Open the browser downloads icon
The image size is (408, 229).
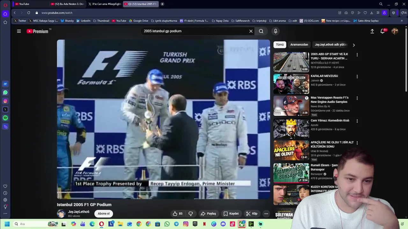(372, 13)
